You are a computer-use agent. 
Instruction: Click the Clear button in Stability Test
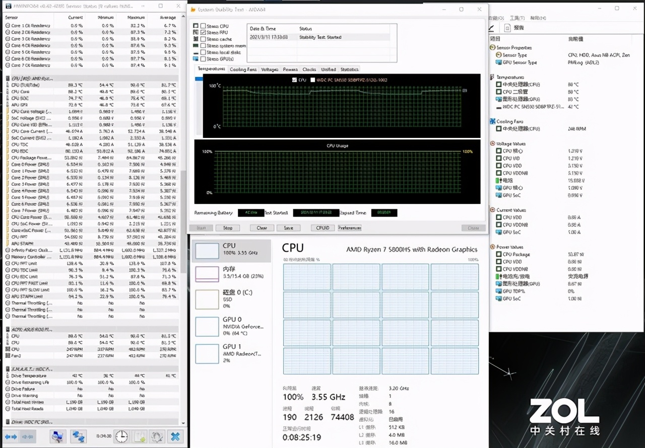point(262,228)
